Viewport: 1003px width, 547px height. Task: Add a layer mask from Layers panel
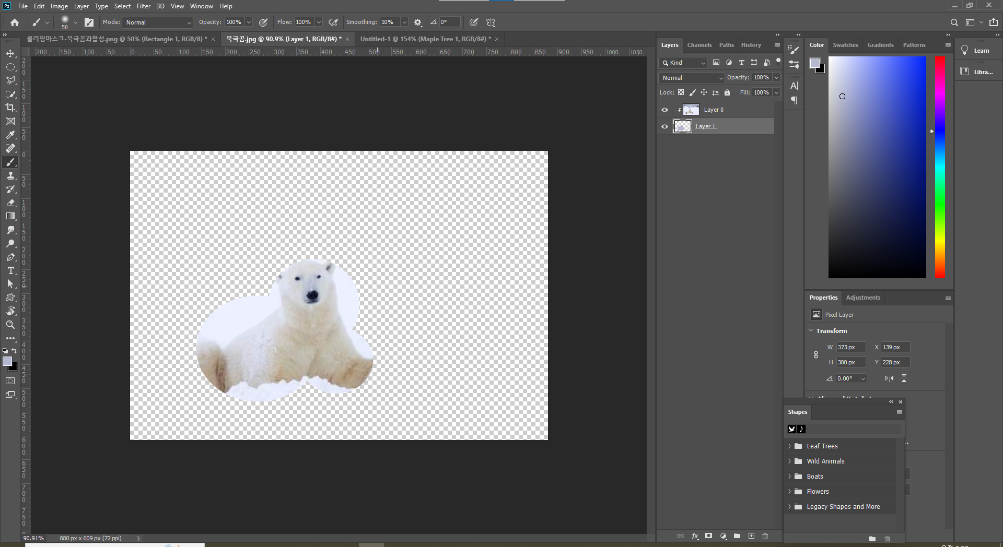point(708,536)
